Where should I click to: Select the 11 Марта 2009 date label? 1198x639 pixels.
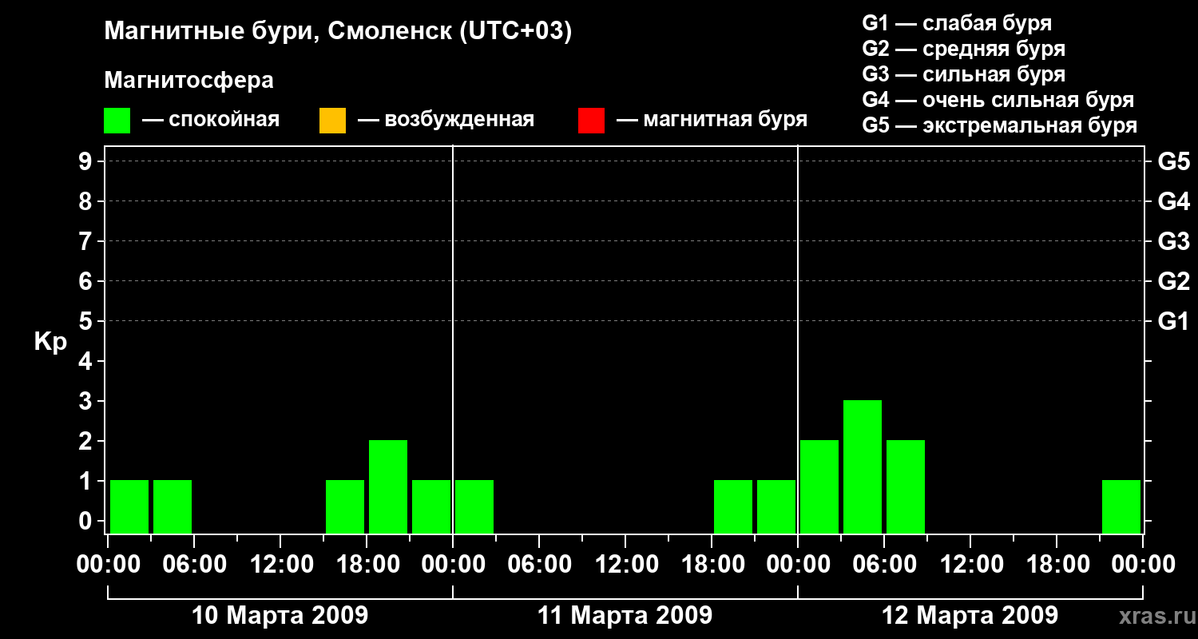click(x=625, y=616)
